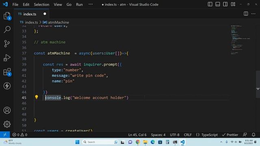Open the notifications bell
Image resolution: width=260 pixels, height=146 pixels.
253,135
